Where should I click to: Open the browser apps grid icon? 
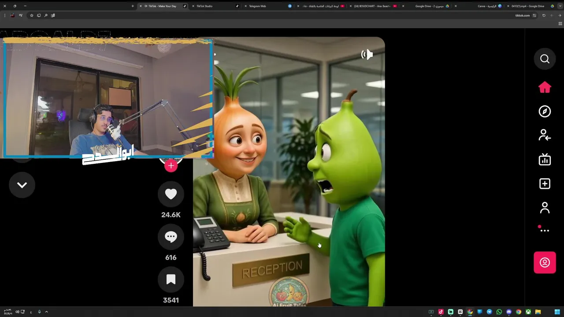click(x=560, y=24)
